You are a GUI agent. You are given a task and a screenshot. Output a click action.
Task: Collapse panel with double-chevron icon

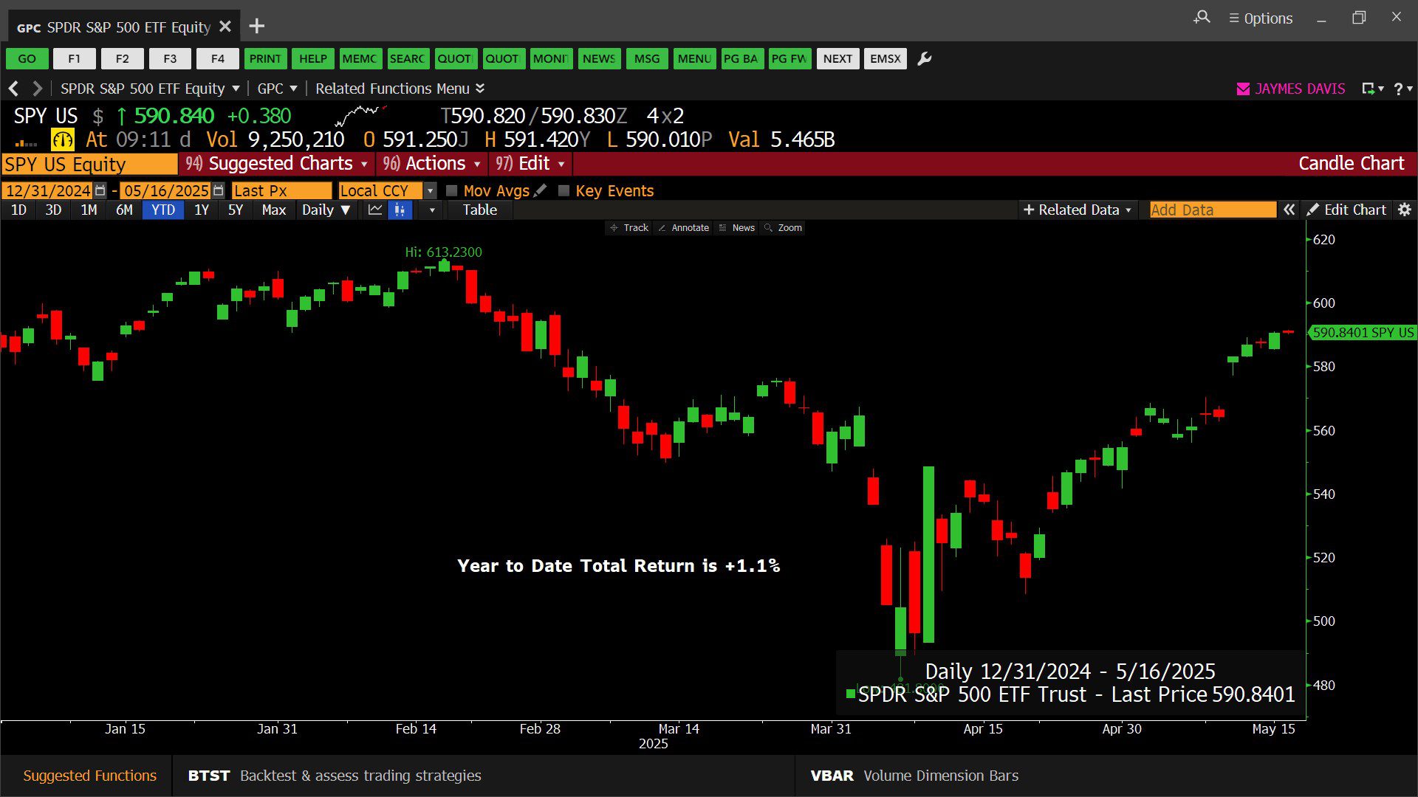[1289, 210]
